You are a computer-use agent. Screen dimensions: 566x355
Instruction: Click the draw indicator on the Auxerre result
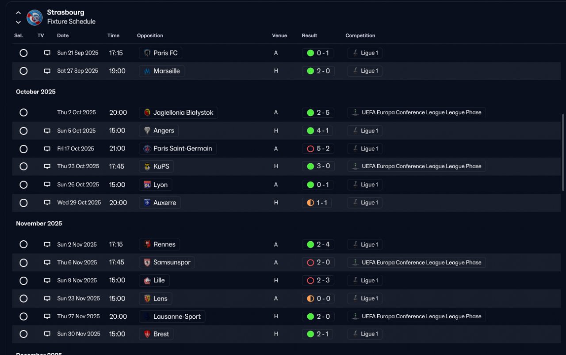pos(310,203)
